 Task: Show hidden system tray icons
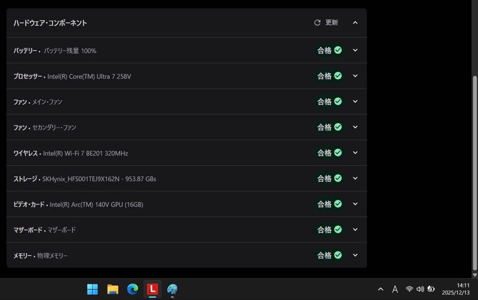click(x=381, y=289)
